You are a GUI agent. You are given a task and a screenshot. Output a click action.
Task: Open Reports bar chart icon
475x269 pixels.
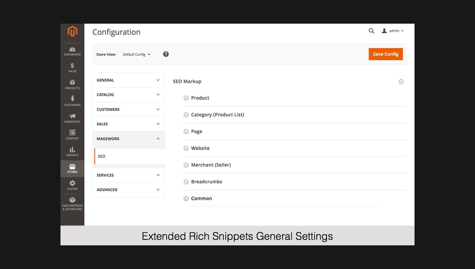click(x=72, y=151)
